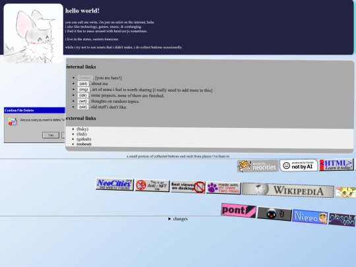Image resolution: width=356 pixels, height=267 pixels.
Task: Click the pink 'pont' badge
Action: [239, 210]
